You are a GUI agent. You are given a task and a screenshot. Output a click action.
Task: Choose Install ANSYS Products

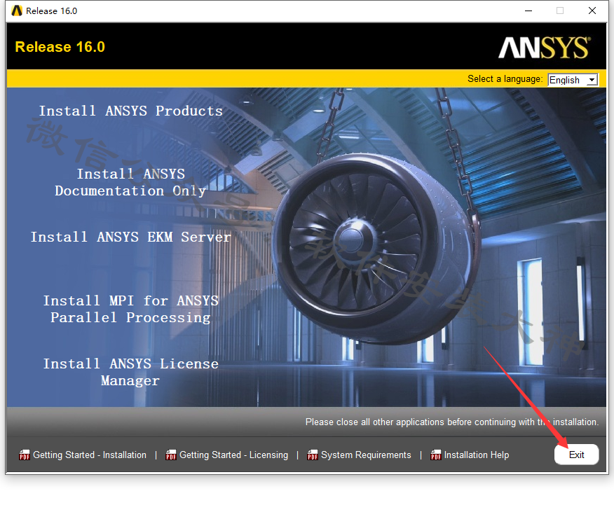(x=130, y=111)
